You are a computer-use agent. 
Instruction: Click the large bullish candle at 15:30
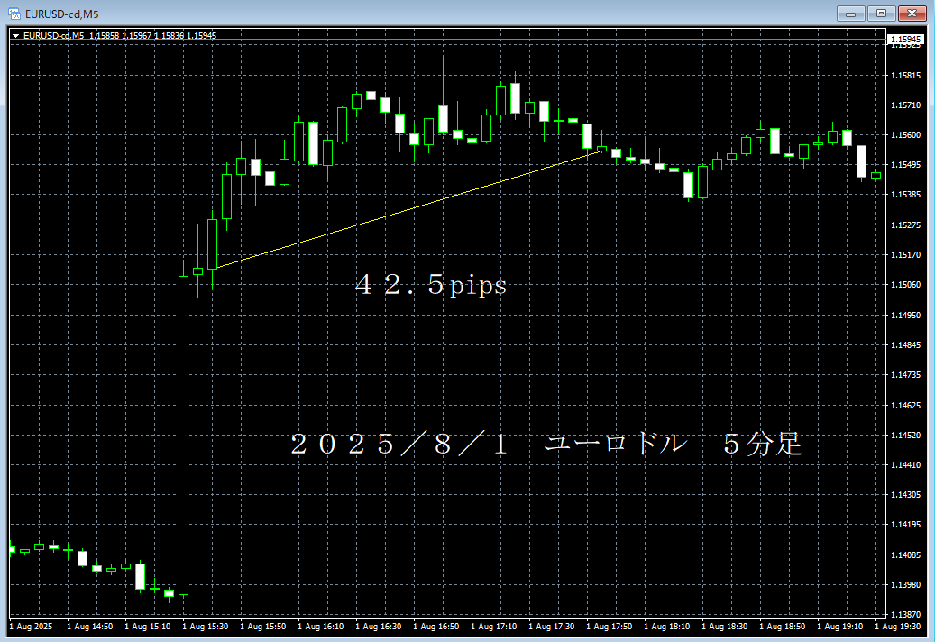click(184, 436)
